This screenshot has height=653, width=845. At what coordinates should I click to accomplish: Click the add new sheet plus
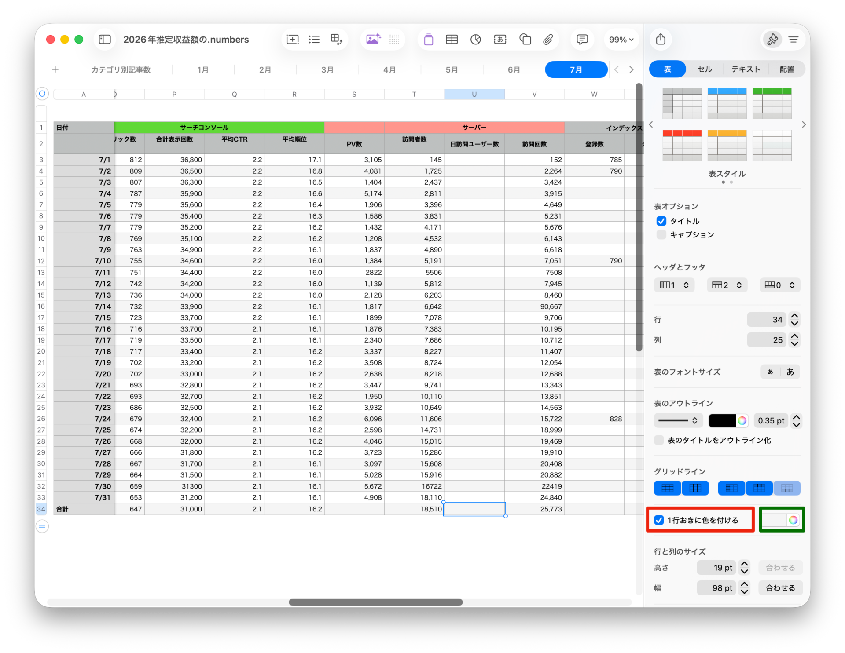click(x=55, y=69)
